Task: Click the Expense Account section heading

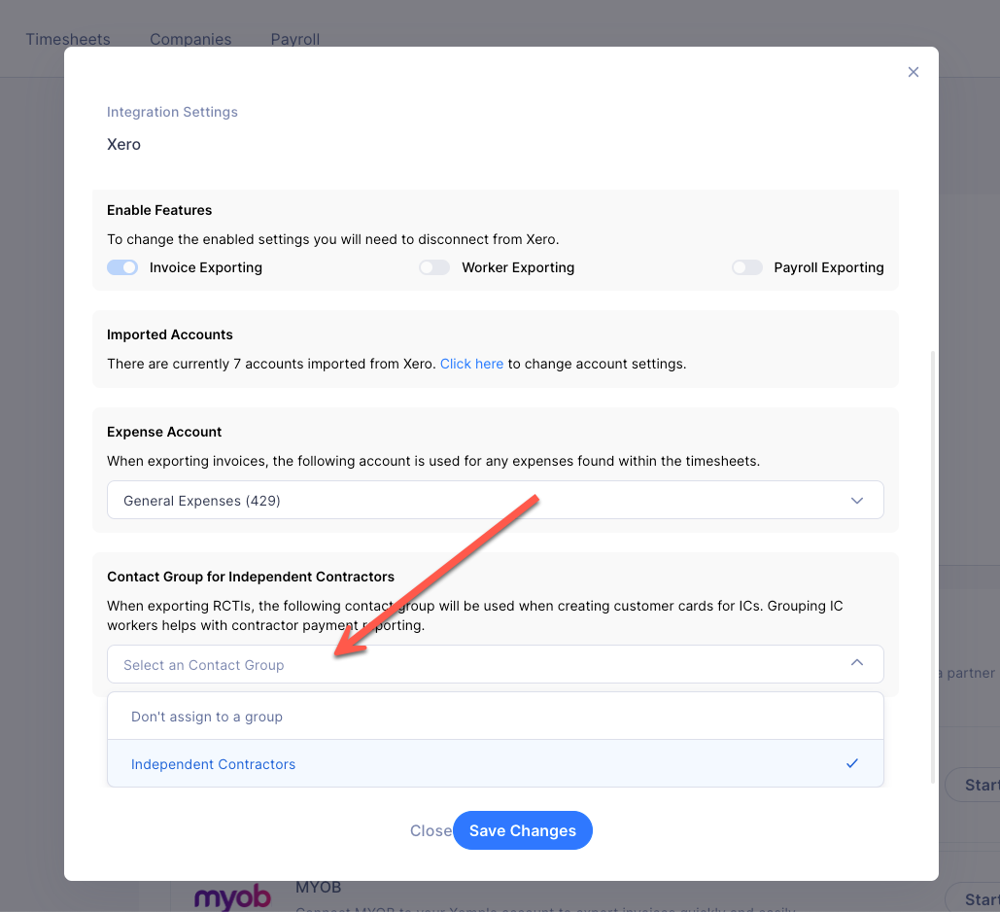Action: point(164,432)
